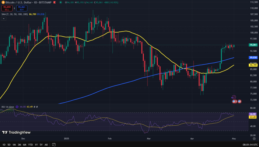The height and width of the screenshot is (147, 259).
Task: Click the TradingView logo
Action: 16,132
